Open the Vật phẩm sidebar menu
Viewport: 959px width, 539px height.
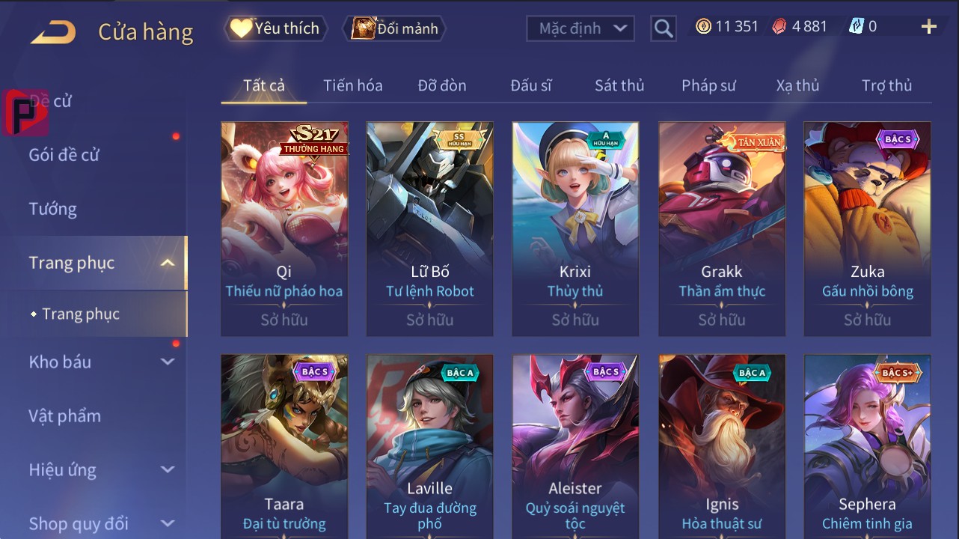(x=64, y=415)
